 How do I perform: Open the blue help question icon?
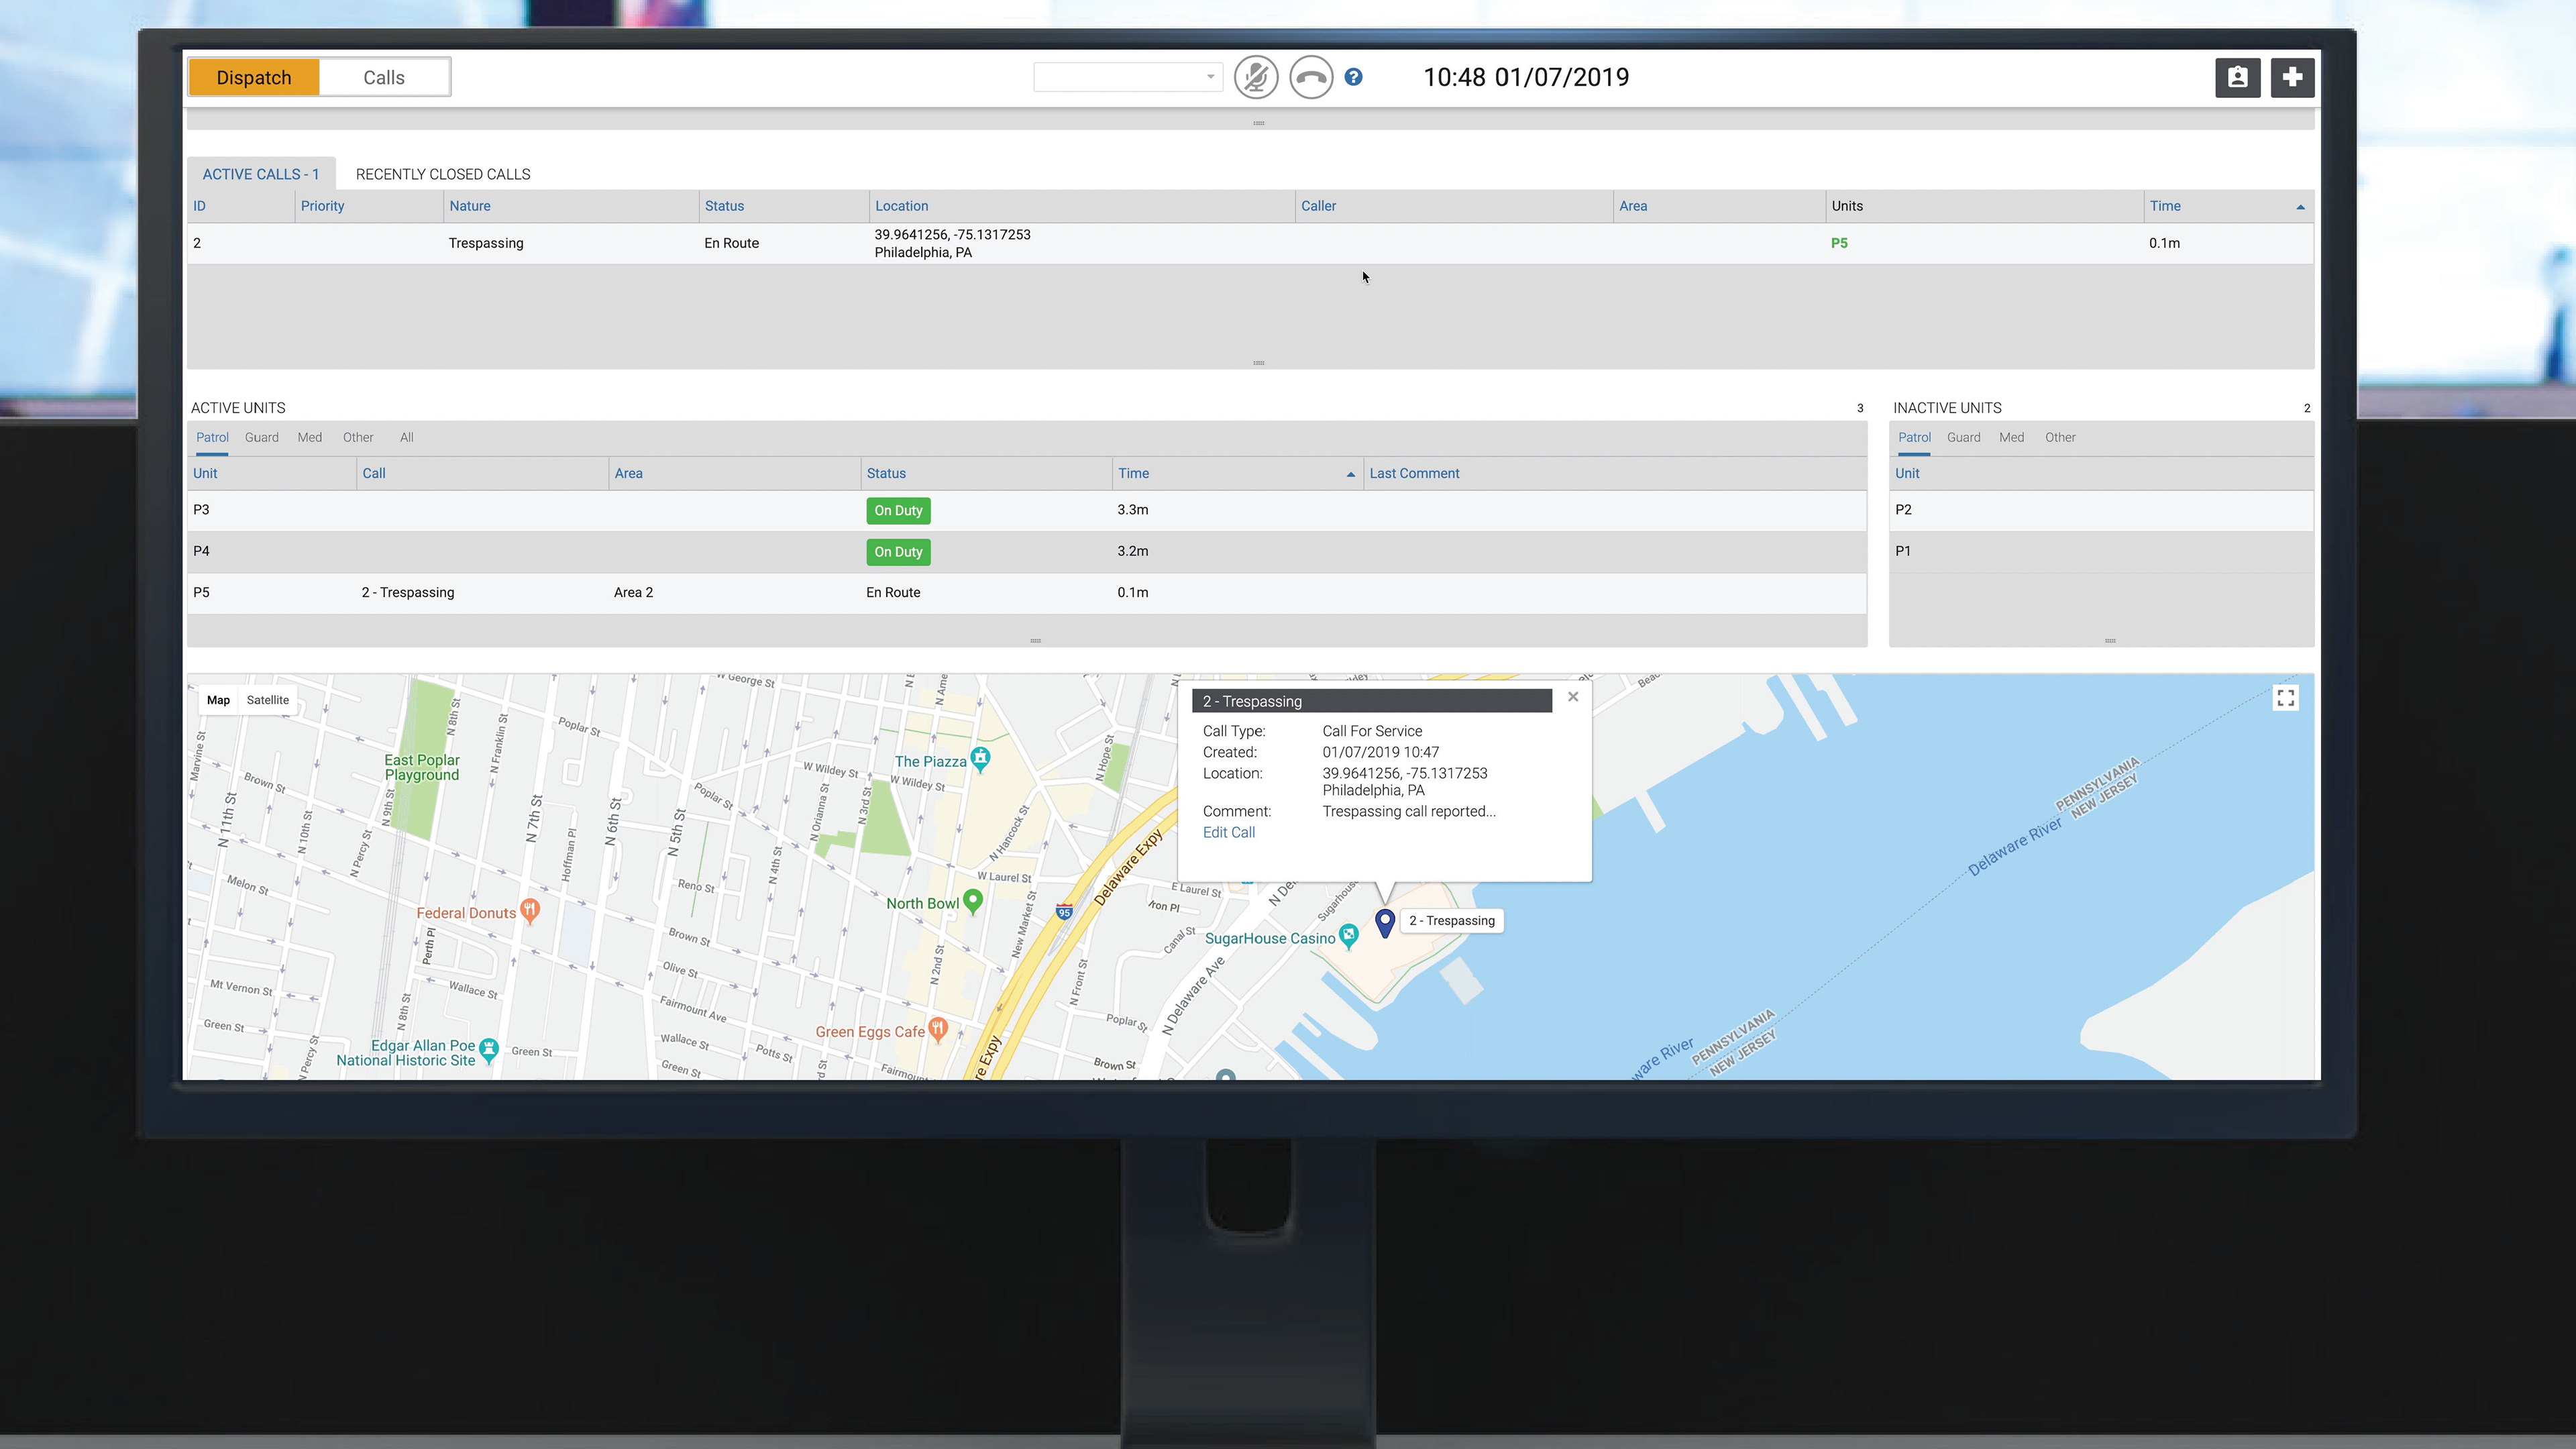tap(1353, 77)
